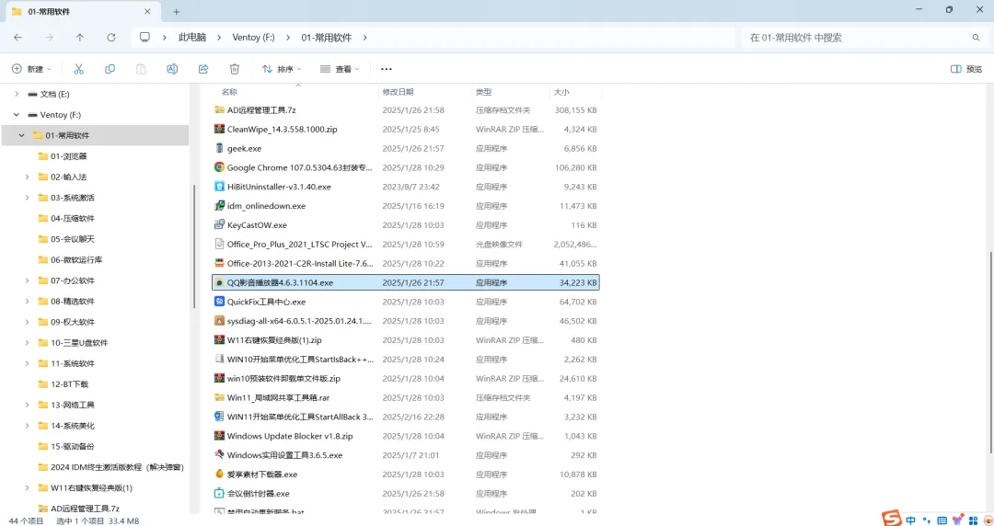This screenshot has height=526, width=994.
Task: Click in the 01-常用软件 search box
Action: click(856, 38)
